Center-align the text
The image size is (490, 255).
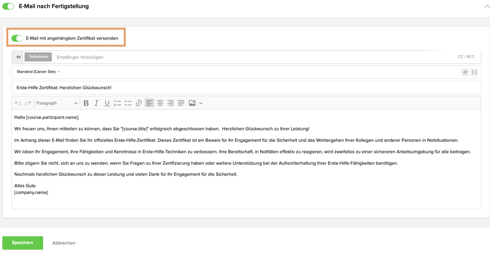pyautogui.click(x=160, y=103)
